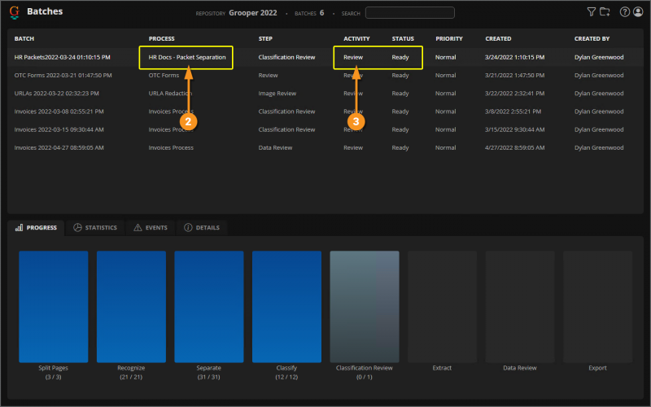The image size is (651, 407).
Task: Click the Split Pages progress bar
Action: tap(54, 305)
